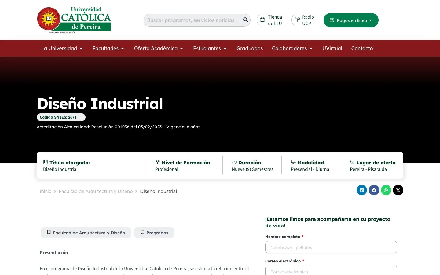440x275 pixels.
Task: Open the Tienda de la U shop icon
Action: pyautogui.click(x=262, y=20)
